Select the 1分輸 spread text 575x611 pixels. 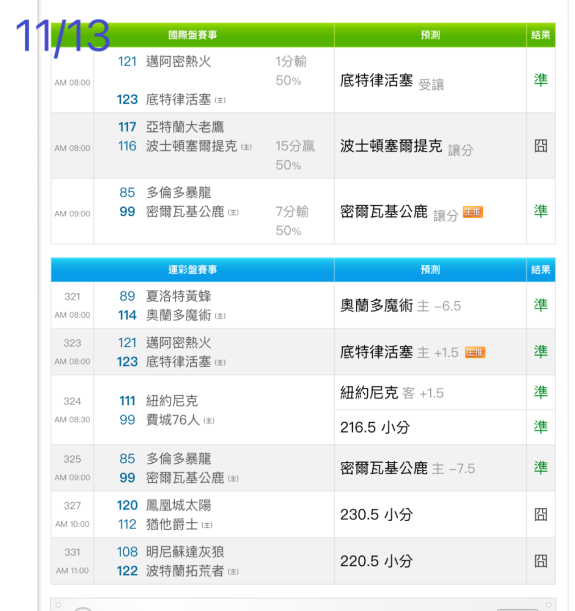point(291,62)
